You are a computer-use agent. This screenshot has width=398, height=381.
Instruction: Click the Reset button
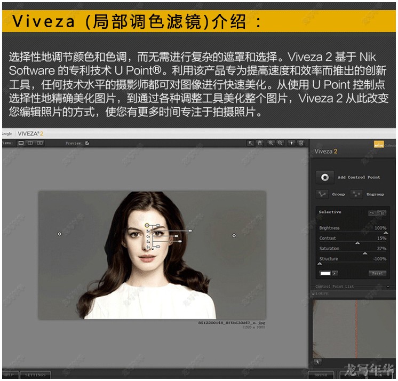tap(377, 273)
